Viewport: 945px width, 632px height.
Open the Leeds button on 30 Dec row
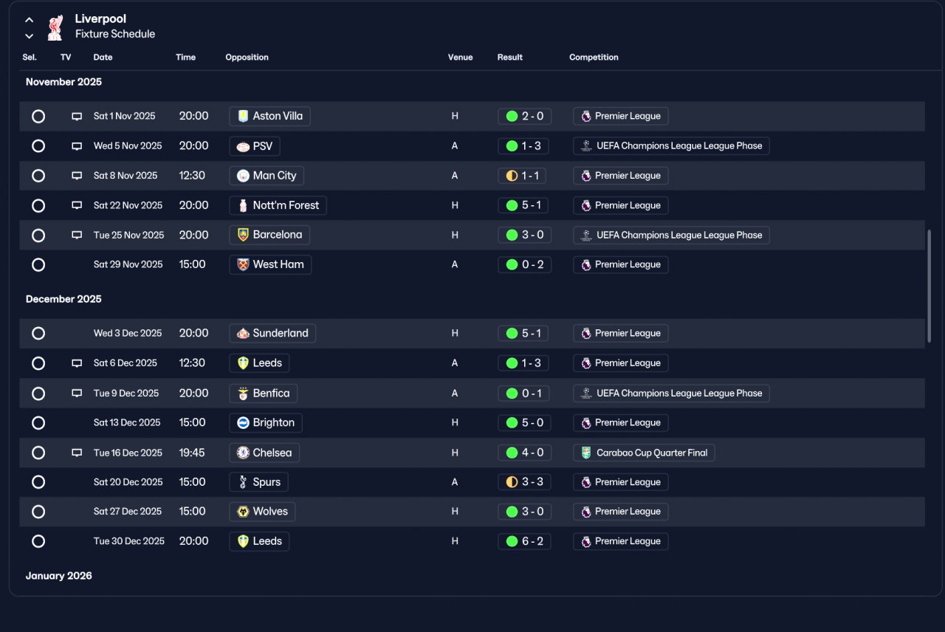point(259,541)
